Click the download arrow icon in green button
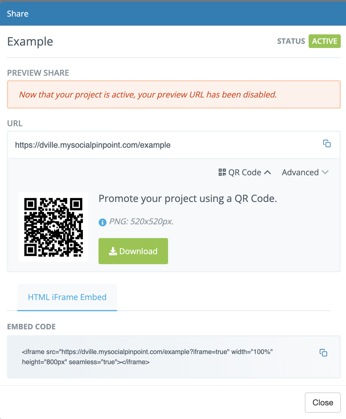Image resolution: width=346 pixels, height=419 pixels. pyautogui.click(x=113, y=251)
